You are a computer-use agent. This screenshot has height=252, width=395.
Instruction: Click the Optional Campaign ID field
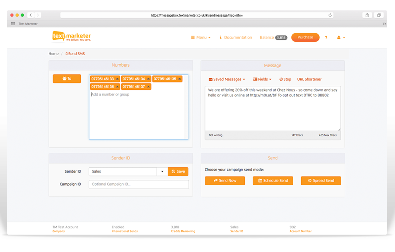138,184
